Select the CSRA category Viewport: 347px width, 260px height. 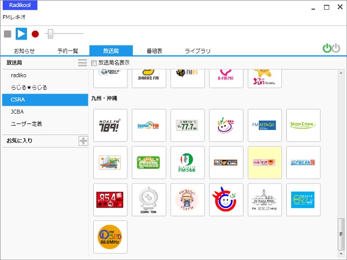[x=45, y=100]
